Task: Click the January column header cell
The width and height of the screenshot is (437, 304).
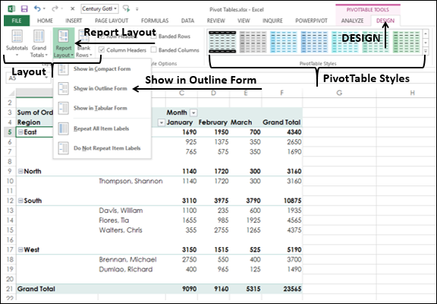Action: coord(181,122)
